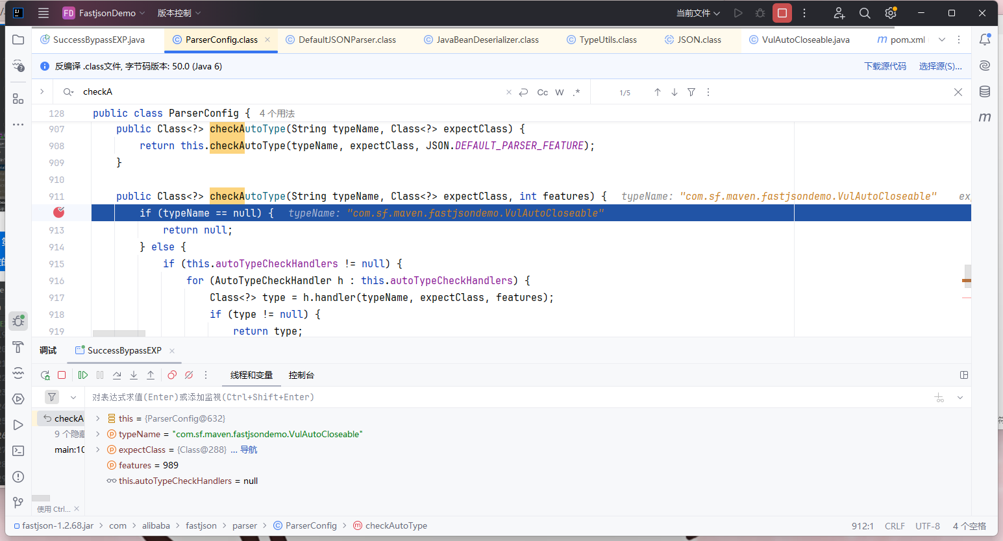The height and width of the screenshot is (541, 1003).
Task: Open the Terminal tool window
Action: tap(18, 451)
